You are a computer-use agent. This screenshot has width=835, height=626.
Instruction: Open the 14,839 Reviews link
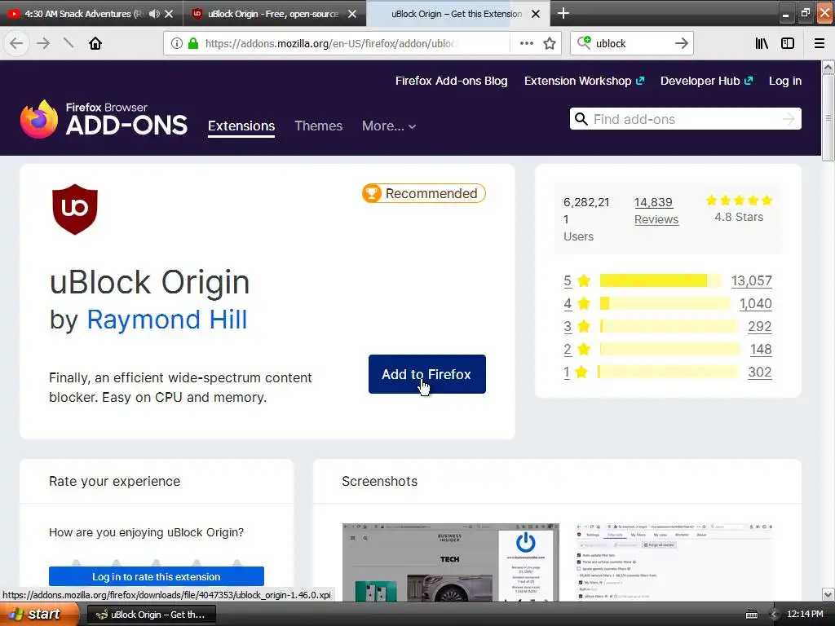[x=656, y=211]
